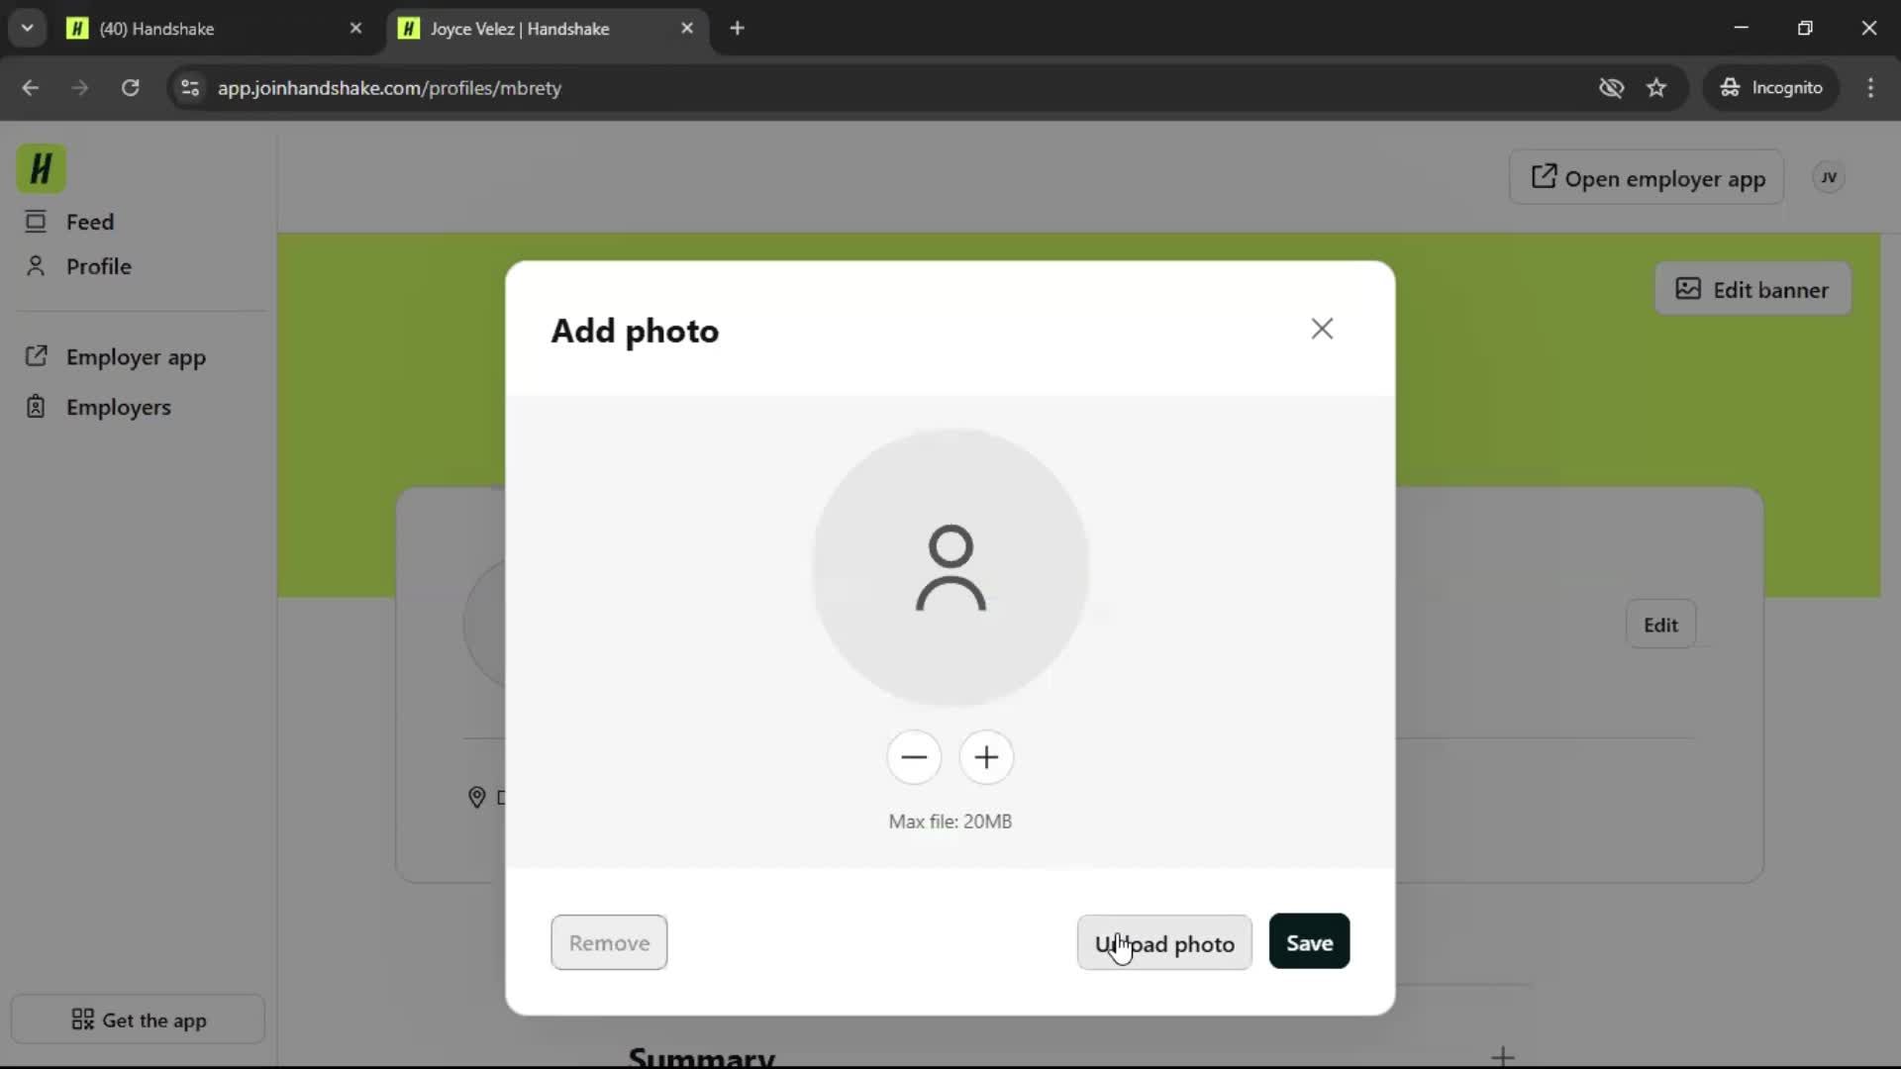Minimize the browser window

click(1742, 28)
